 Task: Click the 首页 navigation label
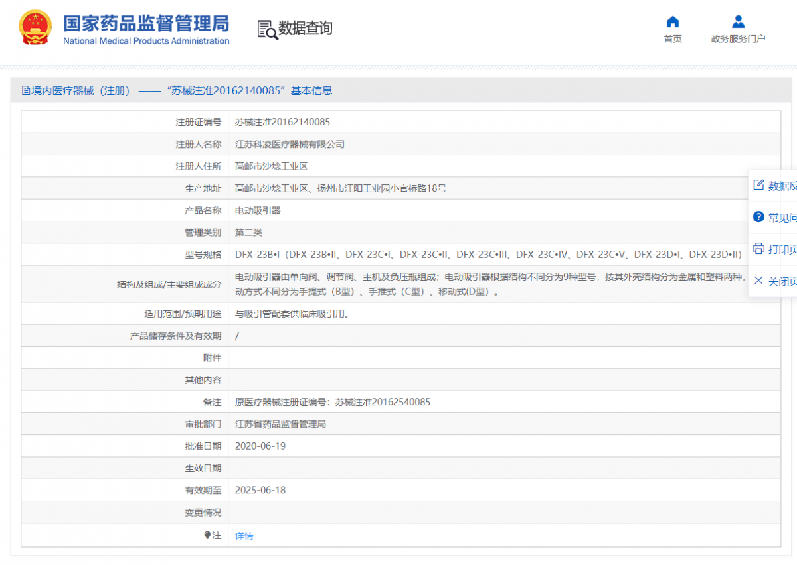(x=672, y=39)
